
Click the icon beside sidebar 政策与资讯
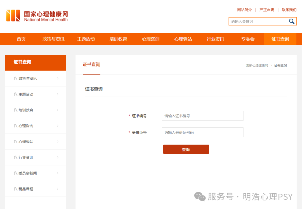tap(16, 79)
